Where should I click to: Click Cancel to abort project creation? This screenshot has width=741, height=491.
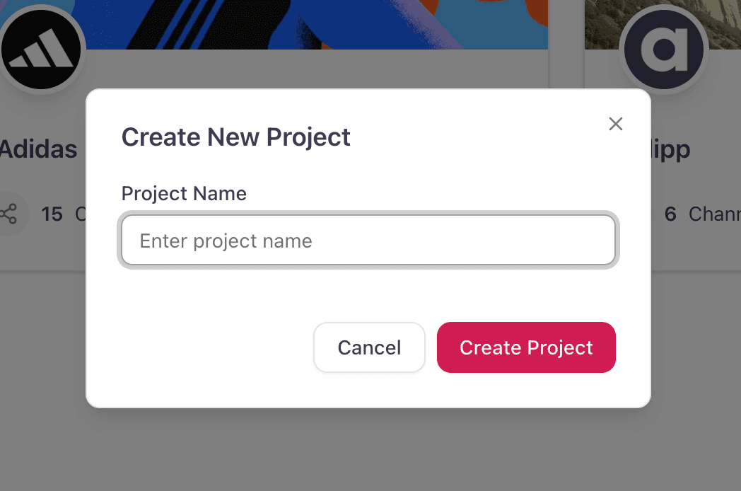pos(369,347)
